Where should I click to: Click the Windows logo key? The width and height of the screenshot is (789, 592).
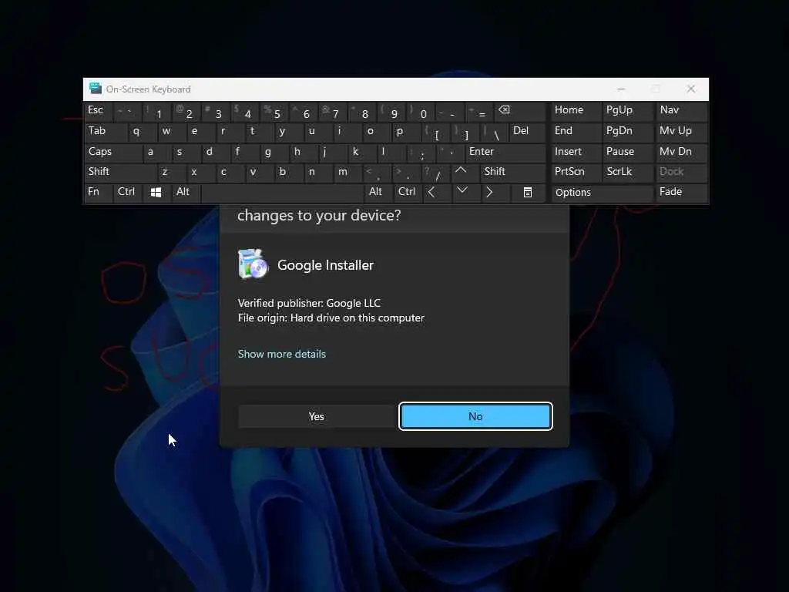coord(156,192)
